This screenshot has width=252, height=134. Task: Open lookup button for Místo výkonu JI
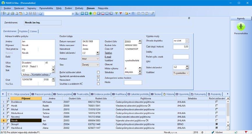point(140,69)
